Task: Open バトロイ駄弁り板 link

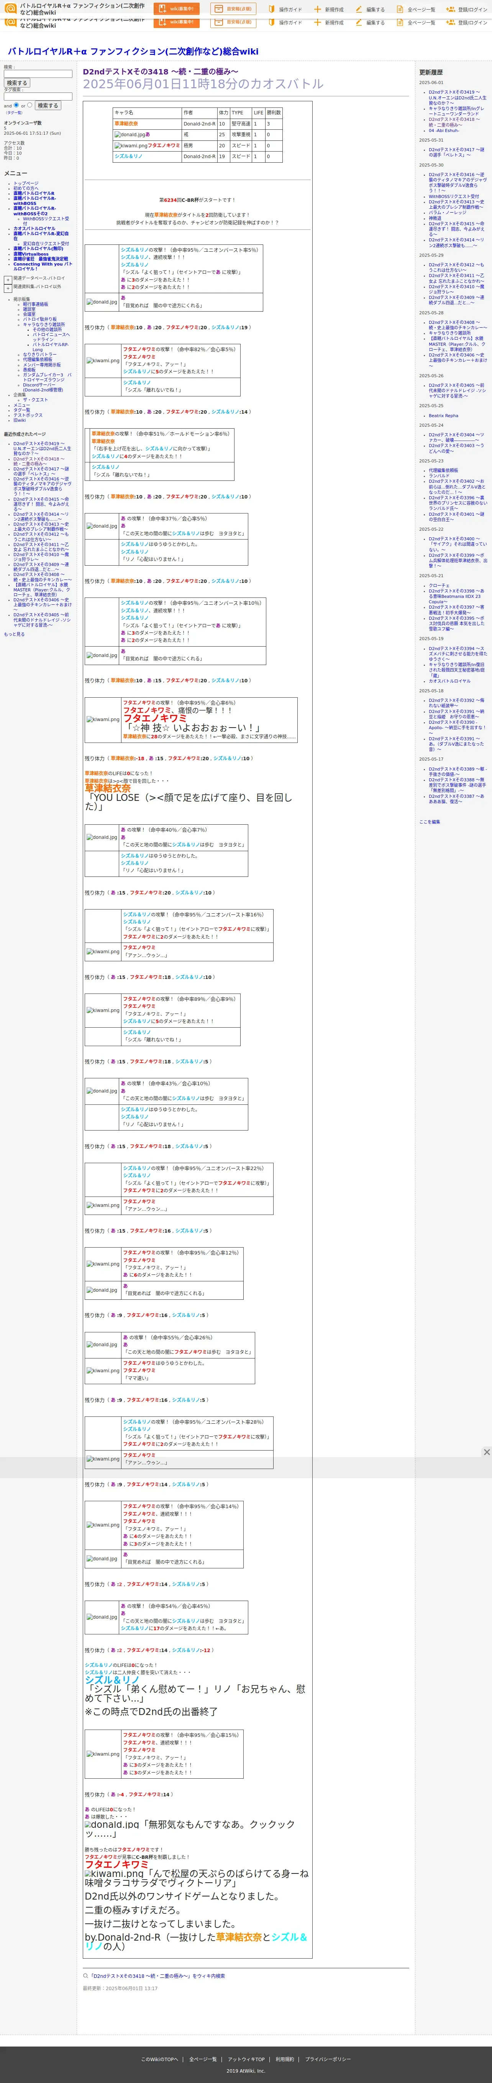Action: 39,319
